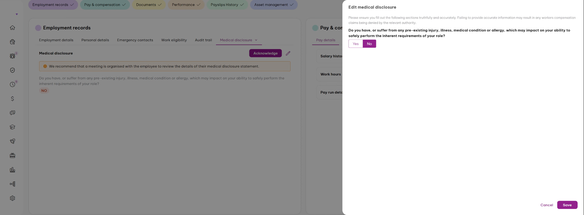Switch to Work eligibility tab
Viewport: 584px width, 215px height.
pos(174,40)
